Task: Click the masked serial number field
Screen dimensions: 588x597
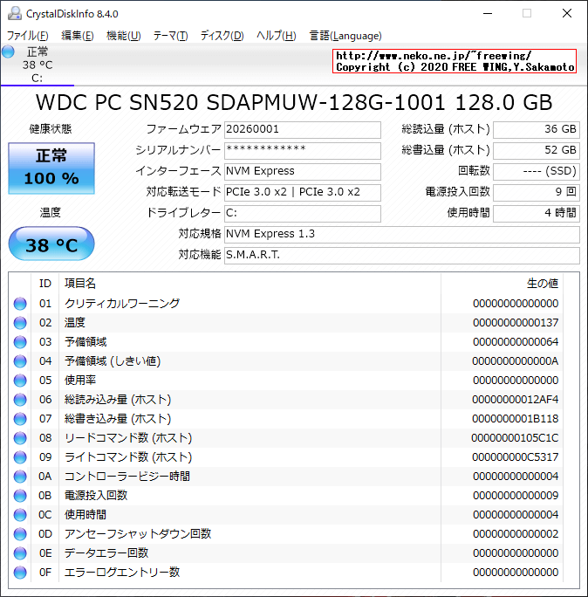Action: click(x=303, y=150)
